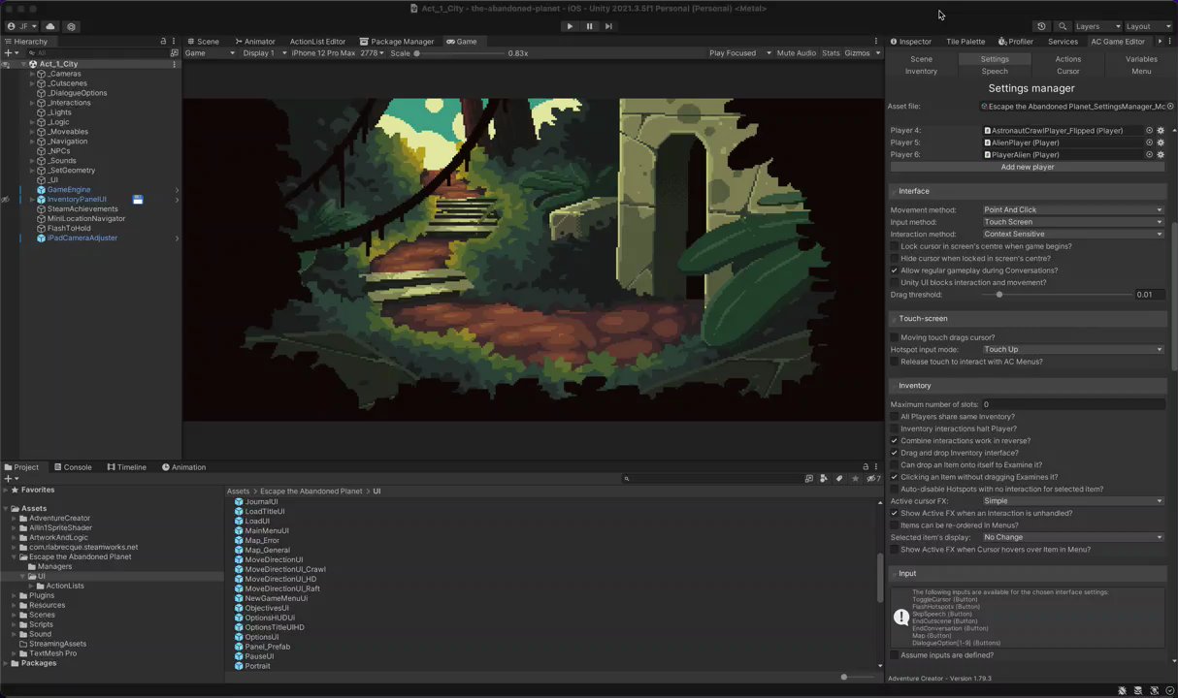Switch to the Console tab

click(x=73, y=467)
